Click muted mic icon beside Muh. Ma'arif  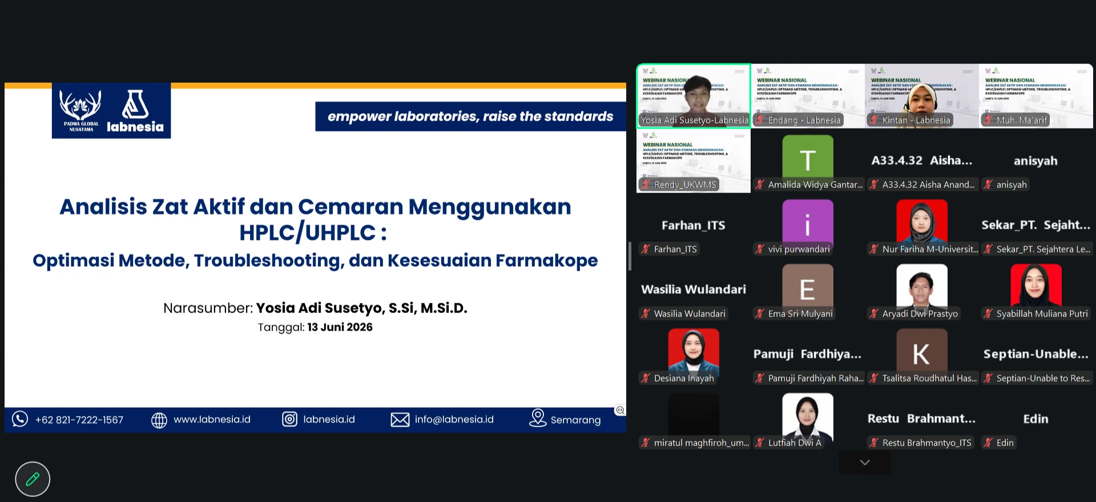click(x=988, y=120)
